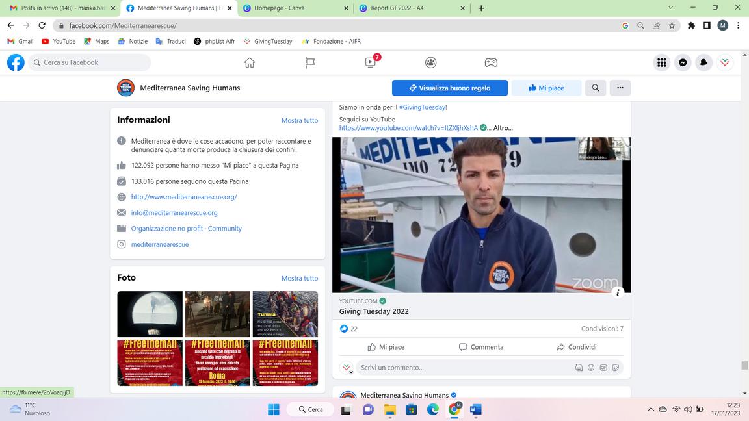The height and width of the screenshot is (421, 749).
Task: View the 22 reactions
Action: pos(348,329)
